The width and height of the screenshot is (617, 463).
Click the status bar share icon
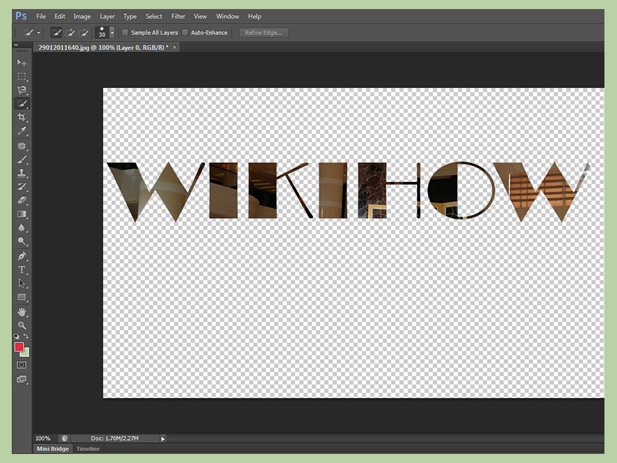pos(64,439)
